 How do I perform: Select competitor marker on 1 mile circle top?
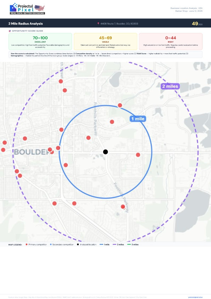tap(120, 105)
